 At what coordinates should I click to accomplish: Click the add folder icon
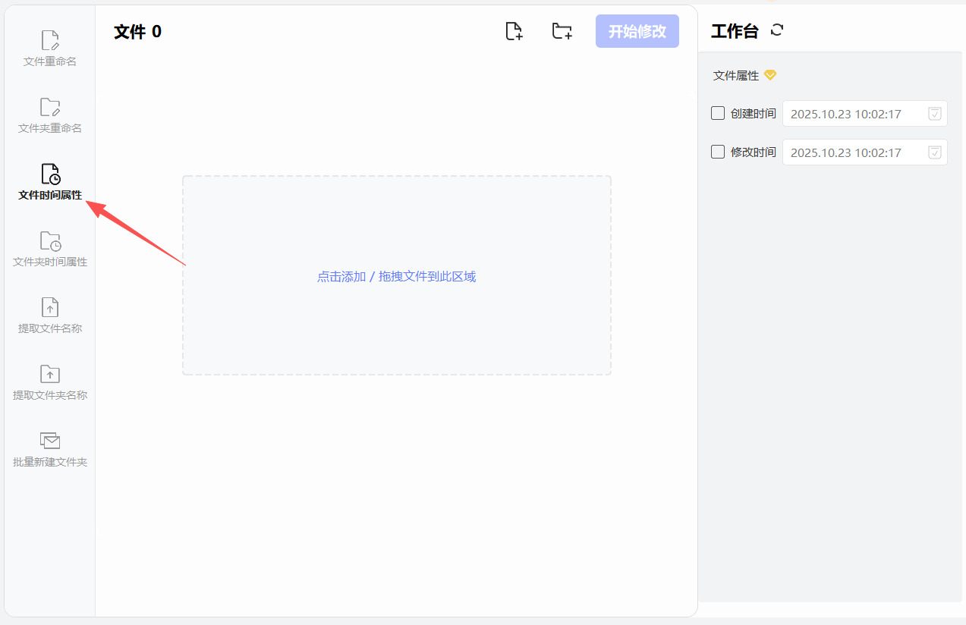click(562, 31)
